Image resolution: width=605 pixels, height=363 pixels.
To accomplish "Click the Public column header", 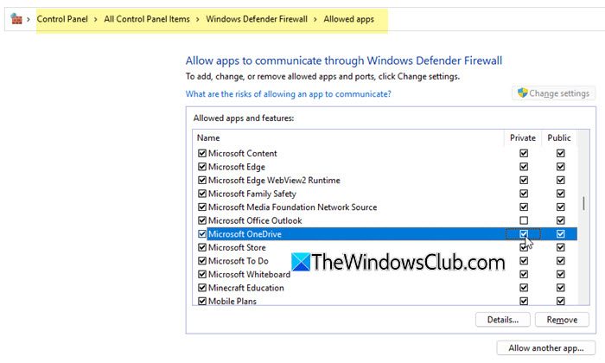I will point(558,137).
